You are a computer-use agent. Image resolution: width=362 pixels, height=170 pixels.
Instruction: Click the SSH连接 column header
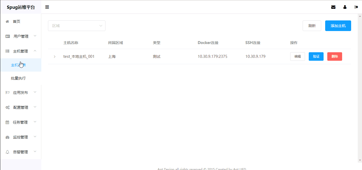click(253, 43)
